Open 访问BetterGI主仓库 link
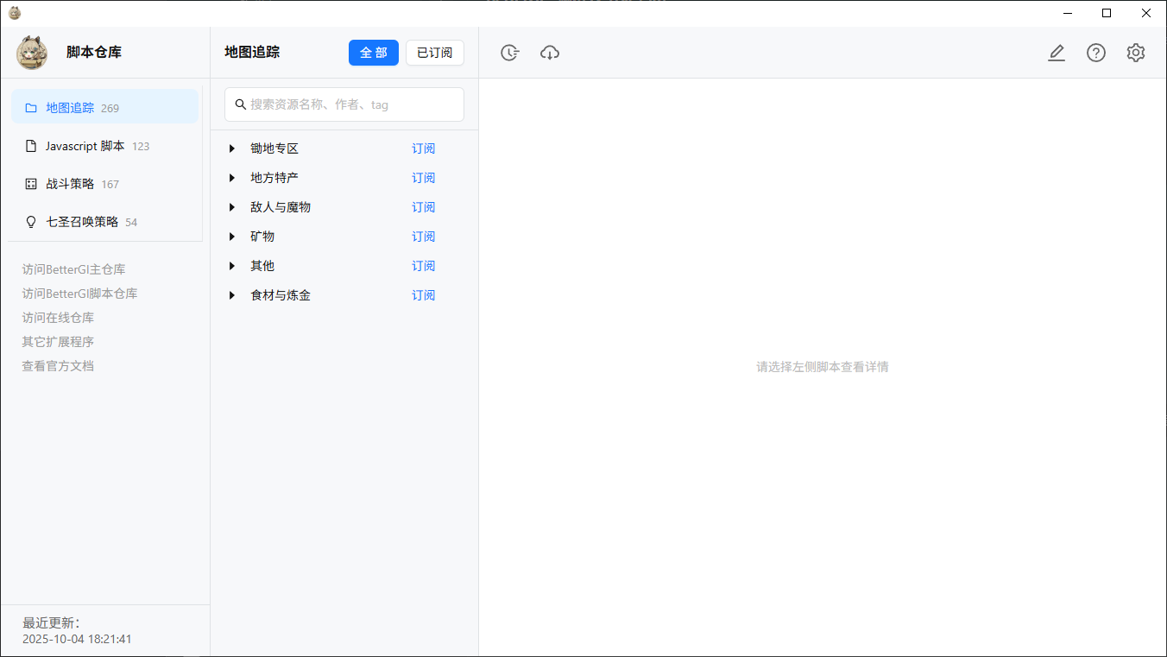Image resolution: width=1167 pixels, height=657 pixels. click(73, 269)
